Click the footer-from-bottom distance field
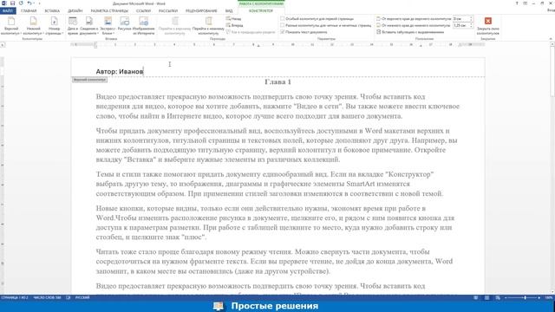The height and width of the screenshot is (312, 555). (460, 25)
